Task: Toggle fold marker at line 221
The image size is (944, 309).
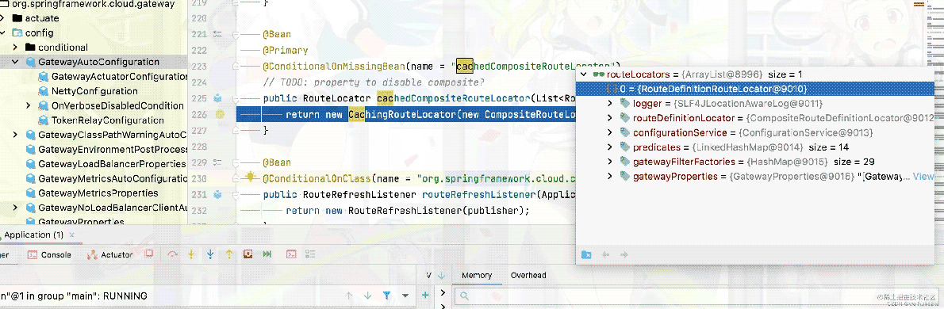Action: pos(236,34)
